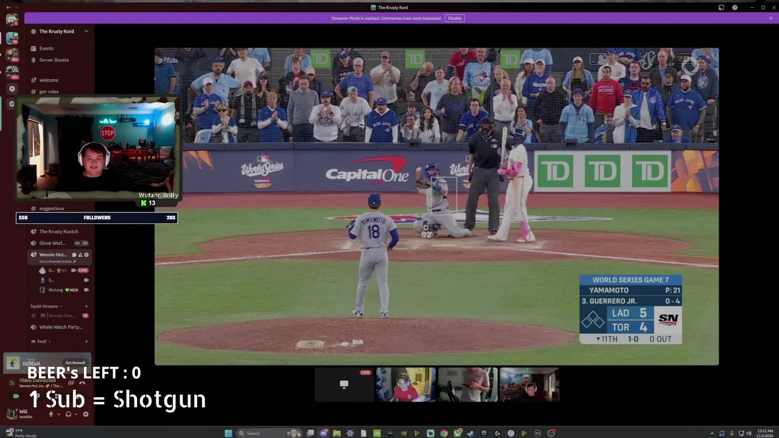Open User Settings gear icon
The height and width of the screenshot is (438, 779).
coord(86,414)
